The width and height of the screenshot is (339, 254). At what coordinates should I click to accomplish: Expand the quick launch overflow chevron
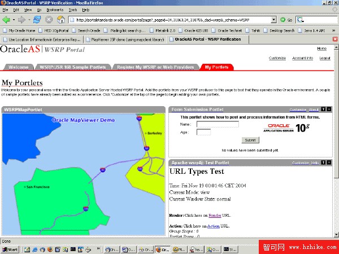98,248
